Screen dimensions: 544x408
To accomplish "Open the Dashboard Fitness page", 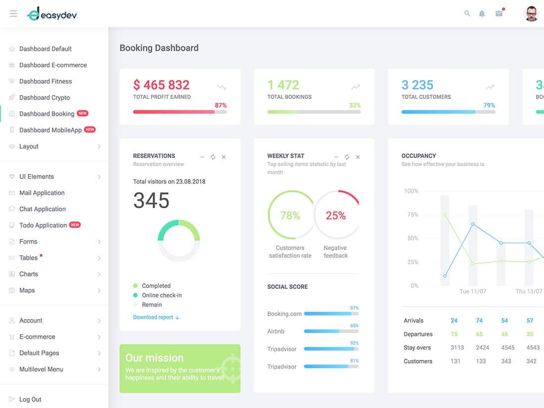I will click(x=45, y=81).
